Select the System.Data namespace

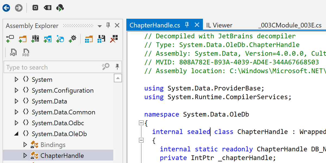[x=49, y=101]
